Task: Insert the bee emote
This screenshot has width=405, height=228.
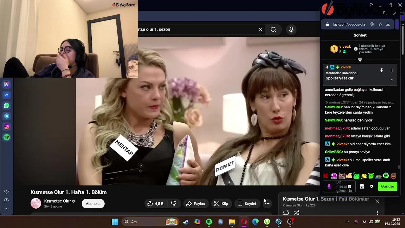Action: point(364,176)
